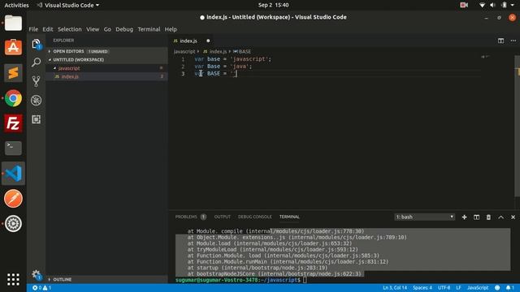Click Ln 3, Col 14 in status bar
Viewport: 520px width, 292px height.
(x=395, y=288)
